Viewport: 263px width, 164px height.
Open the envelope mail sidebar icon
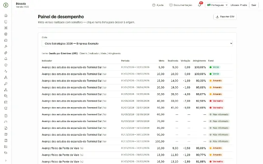coord(6,102)
